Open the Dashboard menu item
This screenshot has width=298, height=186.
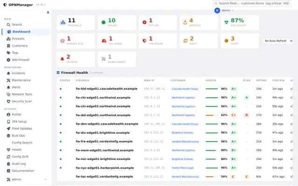tap(26, 32)
